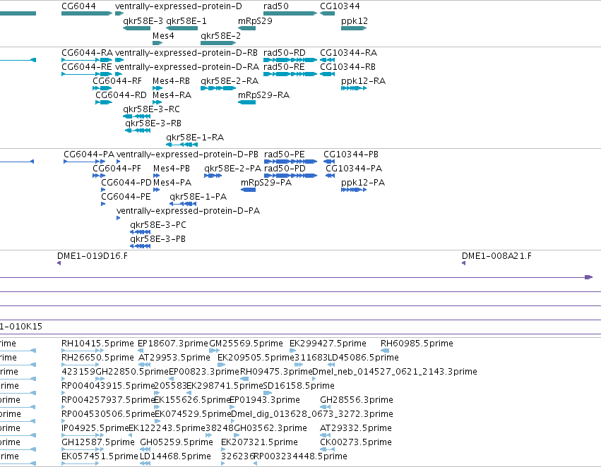The height and width of the screenshot is (467, 601).
Task: Select the RH10415.5prime EST feature
Action: tap(83, 351)
